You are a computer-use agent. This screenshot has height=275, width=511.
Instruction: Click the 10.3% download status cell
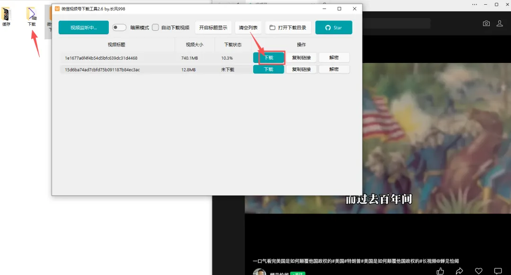point(227,58)
